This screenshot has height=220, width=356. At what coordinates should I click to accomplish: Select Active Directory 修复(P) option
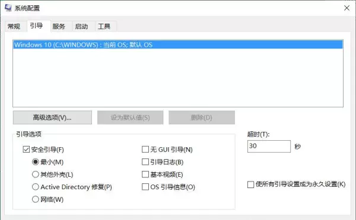[x=36, y=187]
